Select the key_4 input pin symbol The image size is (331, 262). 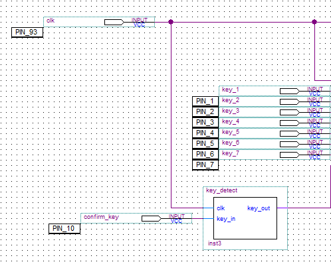point(290,123)
